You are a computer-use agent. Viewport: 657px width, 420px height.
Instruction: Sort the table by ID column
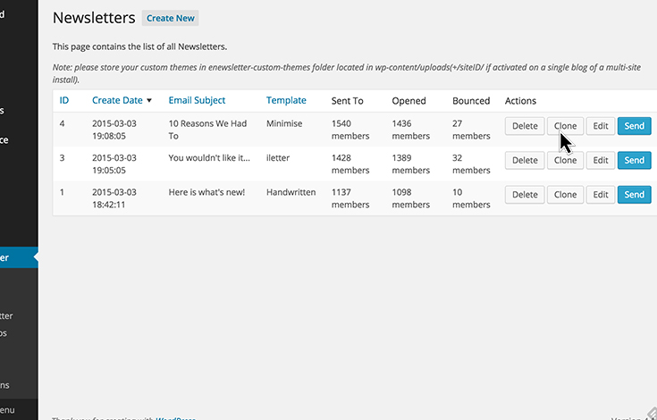(64, 101)
